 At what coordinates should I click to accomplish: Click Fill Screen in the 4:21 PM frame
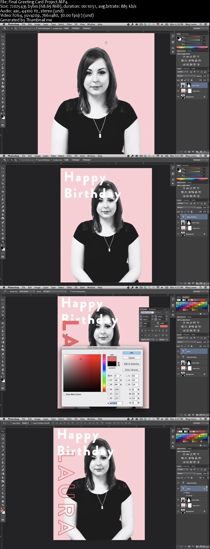[x=87, y=160]
